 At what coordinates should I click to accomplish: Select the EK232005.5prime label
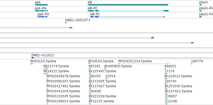pos(102,81)
